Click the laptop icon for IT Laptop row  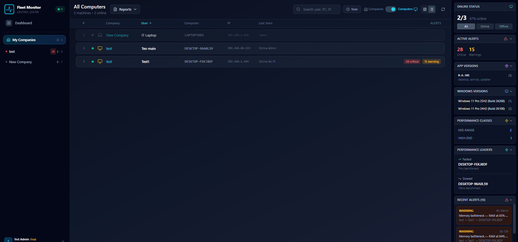tap(100, 35)
